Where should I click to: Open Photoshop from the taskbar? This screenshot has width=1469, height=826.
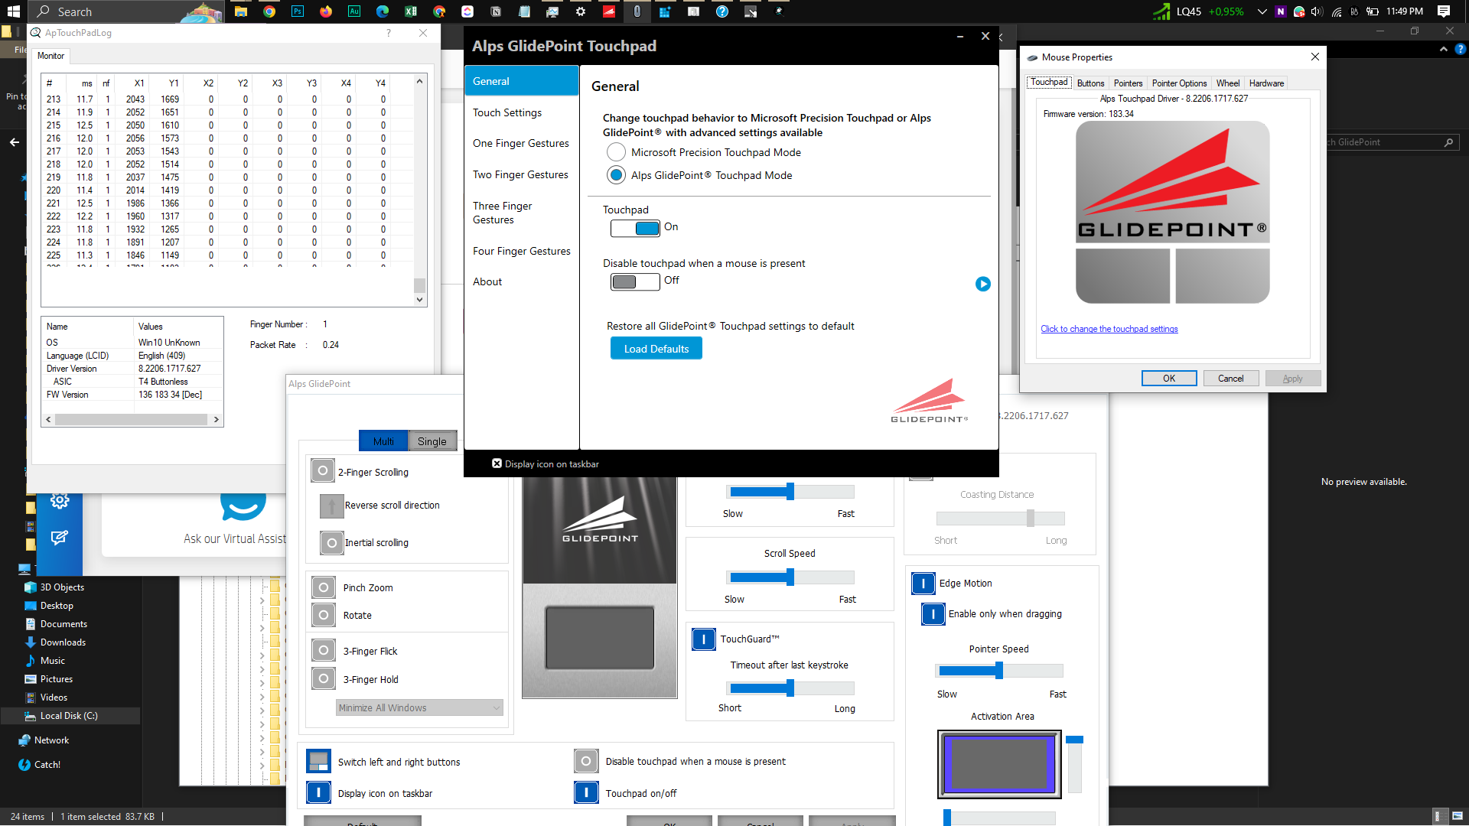click(x=298, y=11)
